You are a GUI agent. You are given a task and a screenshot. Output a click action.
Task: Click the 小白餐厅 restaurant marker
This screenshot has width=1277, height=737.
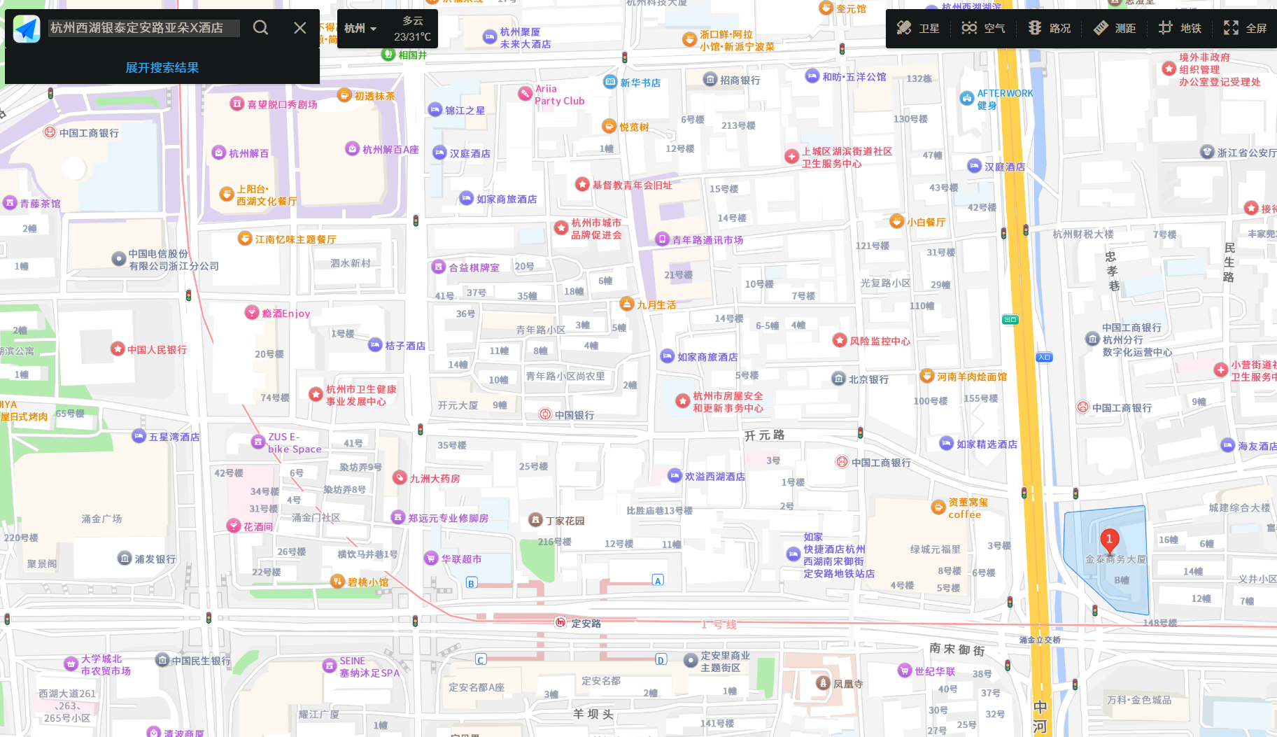(x=896, y=221)
